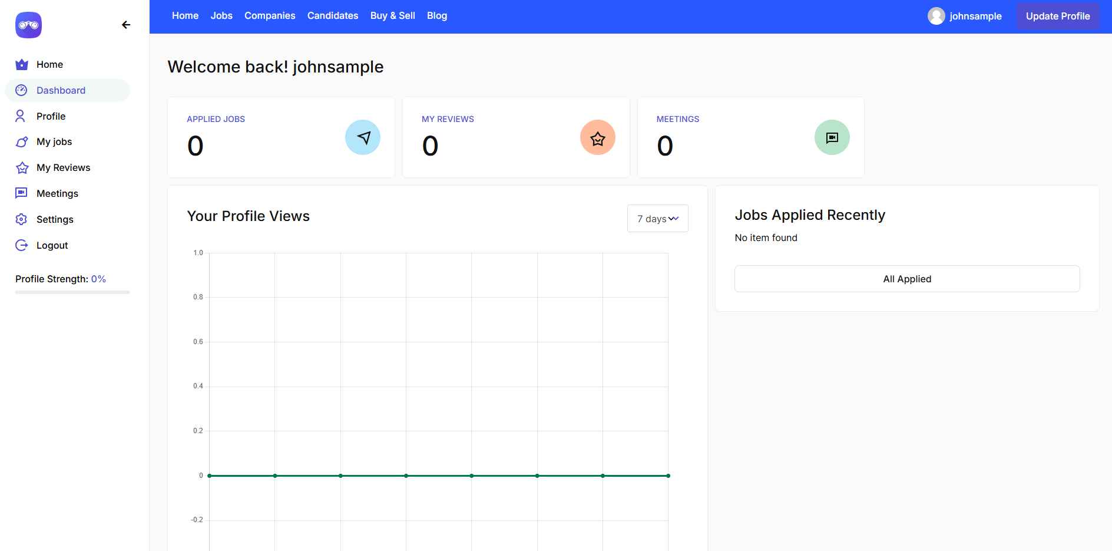This screenshot has height=551, width=1112.
Task: Click the Profile Strength progress bar
Action: coord(72,292)
